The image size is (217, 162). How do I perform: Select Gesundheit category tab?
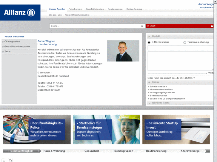(x=92, y=151)
